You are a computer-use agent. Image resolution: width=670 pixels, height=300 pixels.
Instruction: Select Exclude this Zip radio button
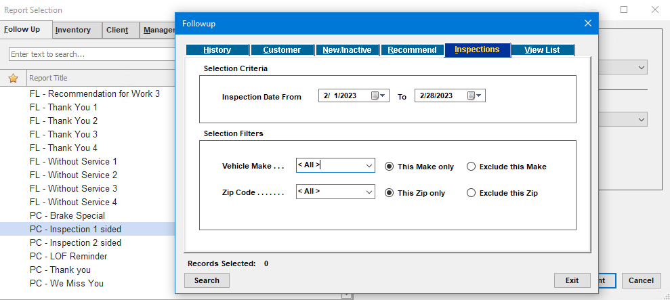pos(471,193)
